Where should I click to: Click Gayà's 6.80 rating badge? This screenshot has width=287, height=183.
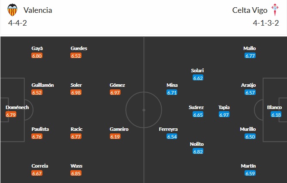pos(37,56)
